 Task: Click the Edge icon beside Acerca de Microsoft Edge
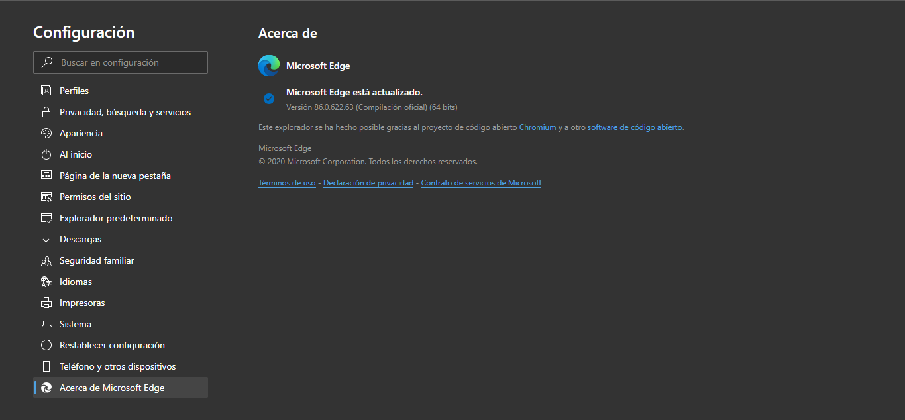coord(46,388)
